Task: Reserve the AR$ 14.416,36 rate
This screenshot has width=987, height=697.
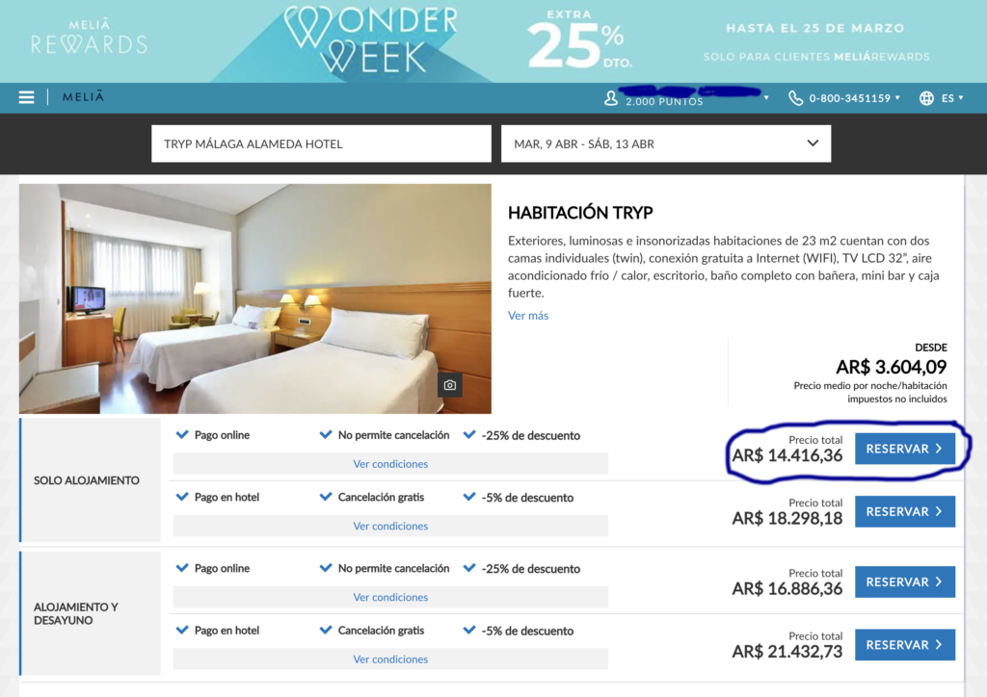Action: click(904, 449)
